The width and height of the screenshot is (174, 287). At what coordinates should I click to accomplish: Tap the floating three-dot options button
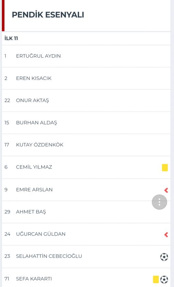tap(159, 202)
